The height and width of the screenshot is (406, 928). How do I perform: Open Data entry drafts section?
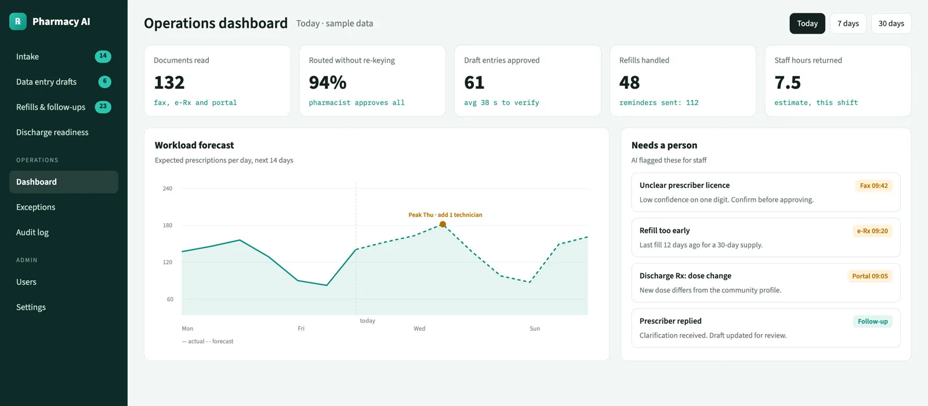pyautogui.click(x=64, y=82)
